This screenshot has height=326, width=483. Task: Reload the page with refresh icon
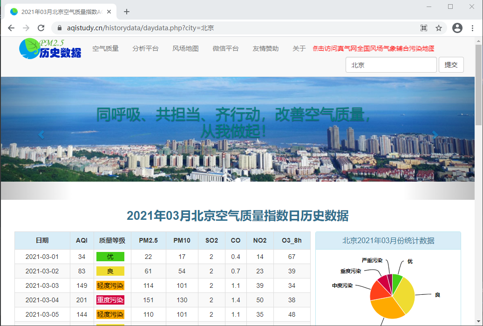41,28
